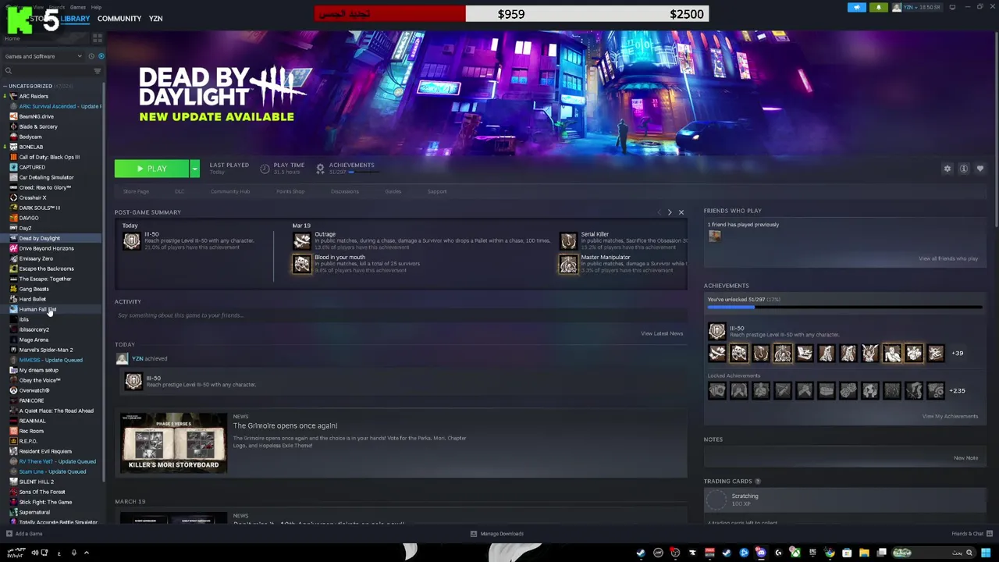Open Killer's Mori Storyboard news thumbnail
Viewport: 999px width, 562px height.
click(173, 443)
